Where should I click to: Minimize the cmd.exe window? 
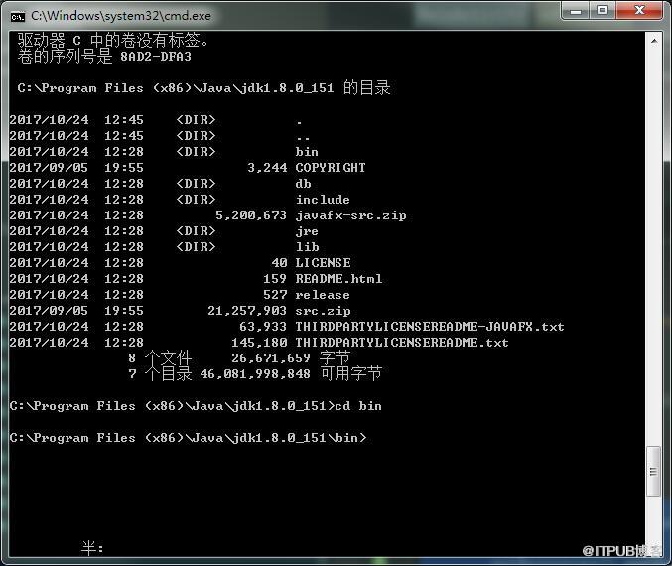(x=576, y=10)
